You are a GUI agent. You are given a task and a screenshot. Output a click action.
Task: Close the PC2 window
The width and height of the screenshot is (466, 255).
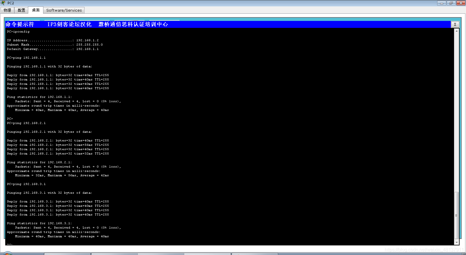[461, 3]
